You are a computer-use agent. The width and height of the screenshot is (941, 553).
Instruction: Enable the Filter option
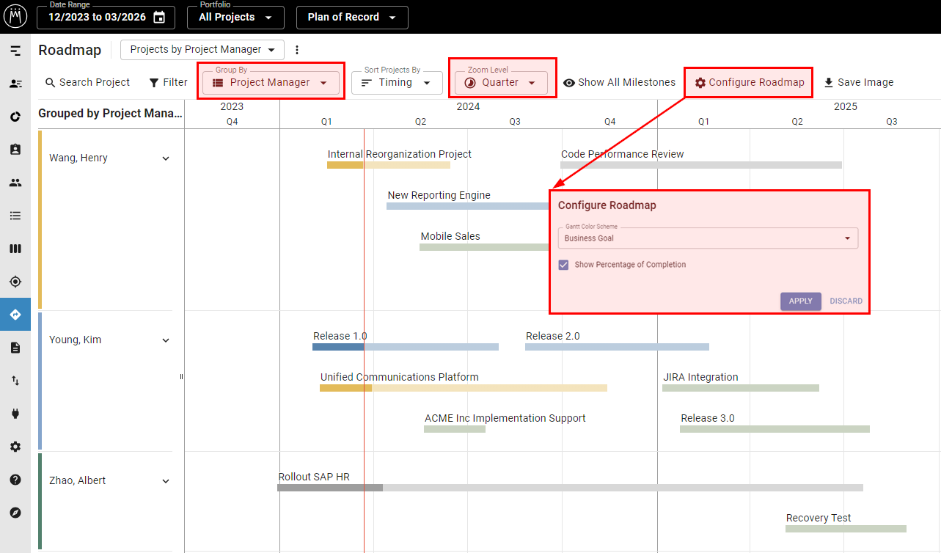click(168, 82)
